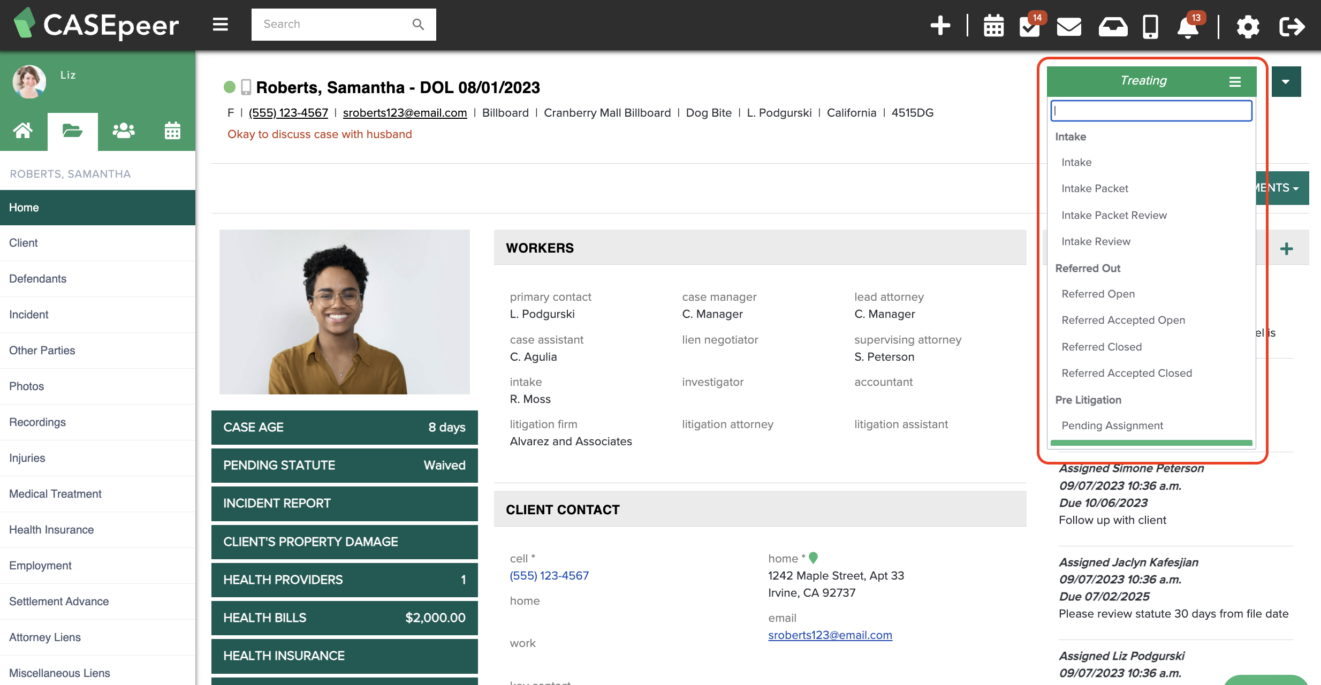Open the contacts people icon tab
This screenshot has height=685, width=1321.
(123, 131)
